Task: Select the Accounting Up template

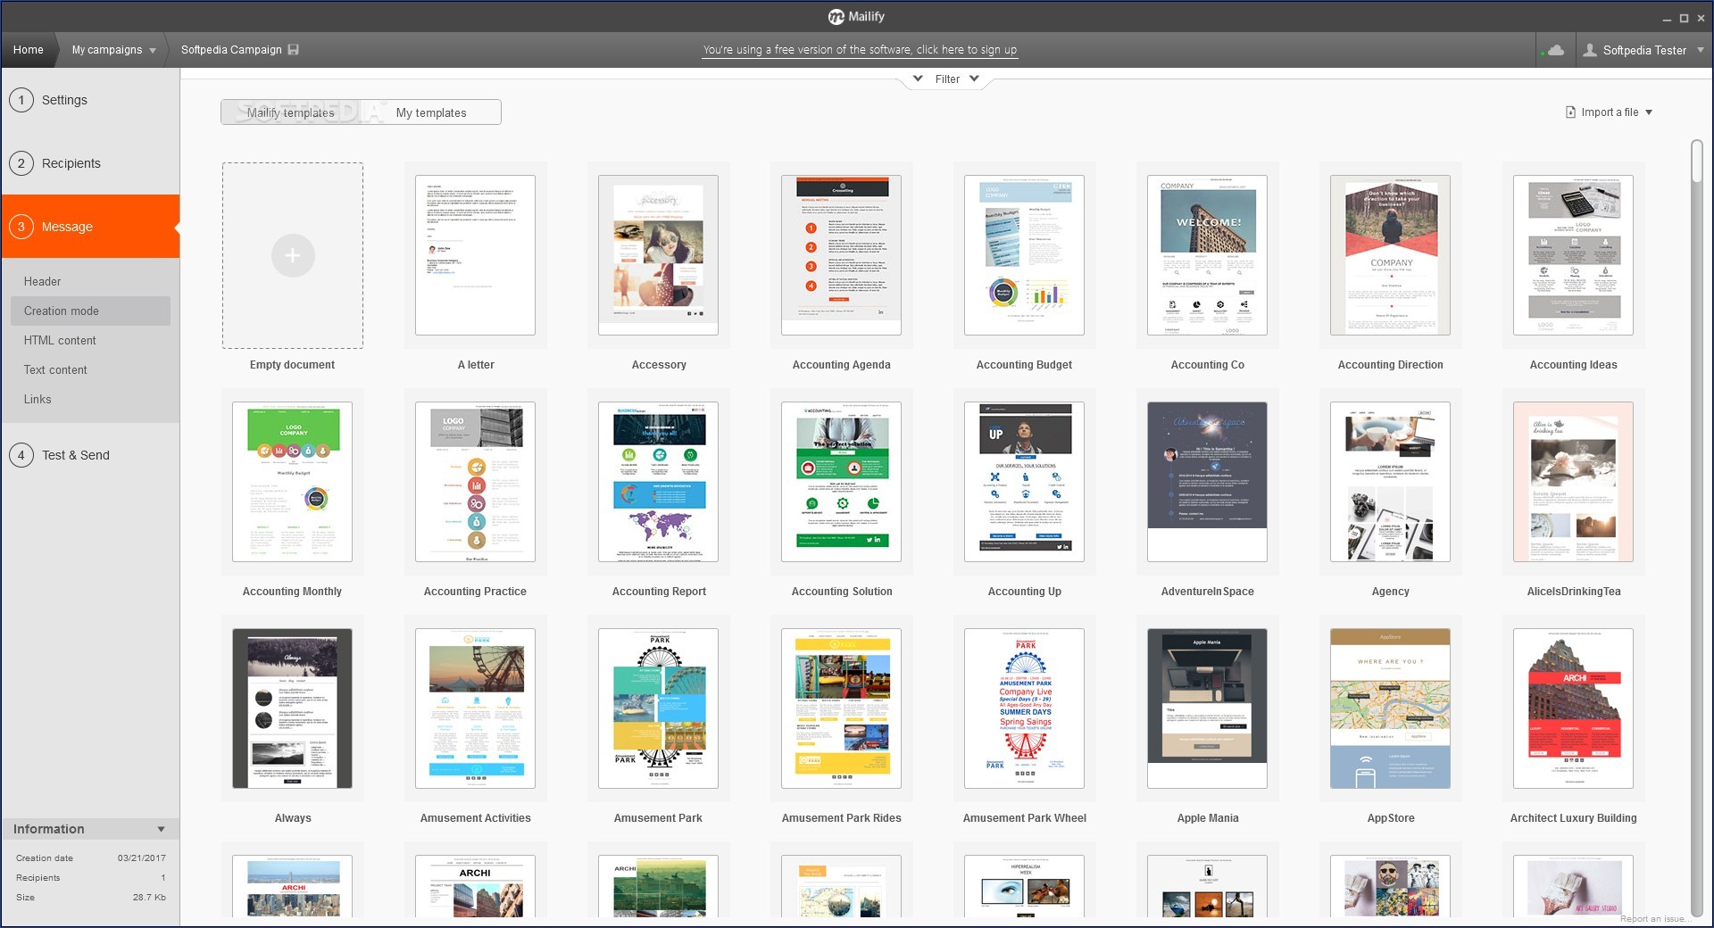Action: click(x=1024, y=482)
